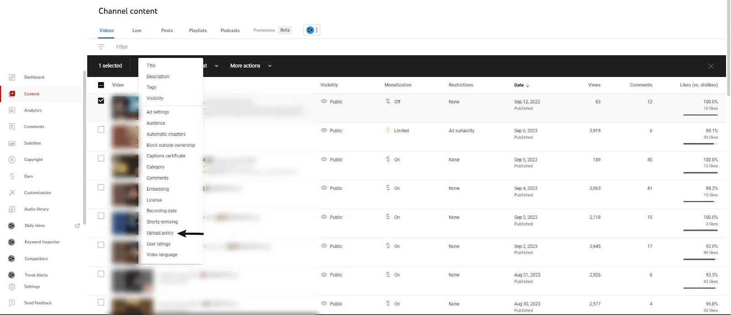
Task: Click the Copyright icon in sidebar
Action: click(12, 160)
